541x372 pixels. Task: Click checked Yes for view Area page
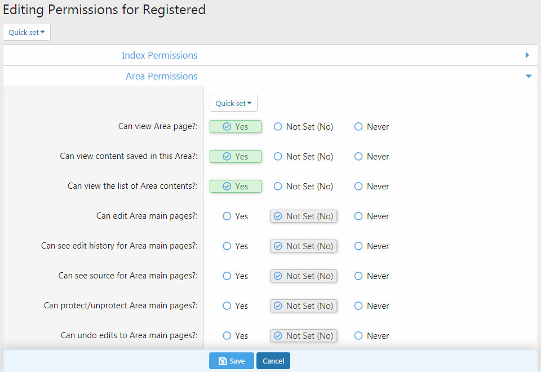click(x=235, y=127)
